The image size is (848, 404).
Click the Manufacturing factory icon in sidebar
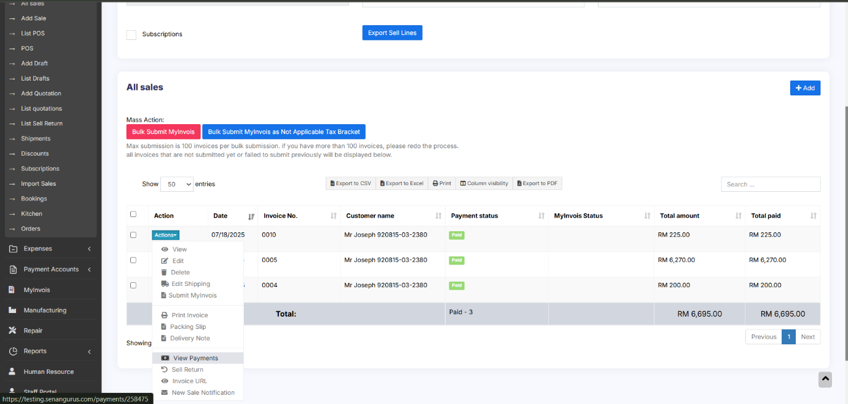click(12, 310)
